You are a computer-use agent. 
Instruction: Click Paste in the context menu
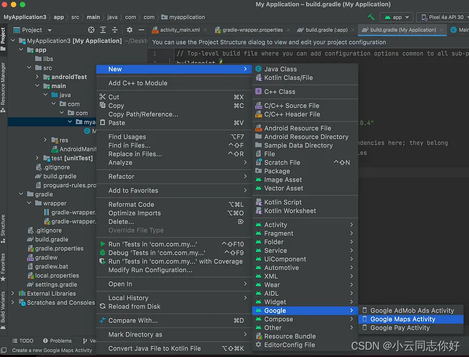click(174, 123)
